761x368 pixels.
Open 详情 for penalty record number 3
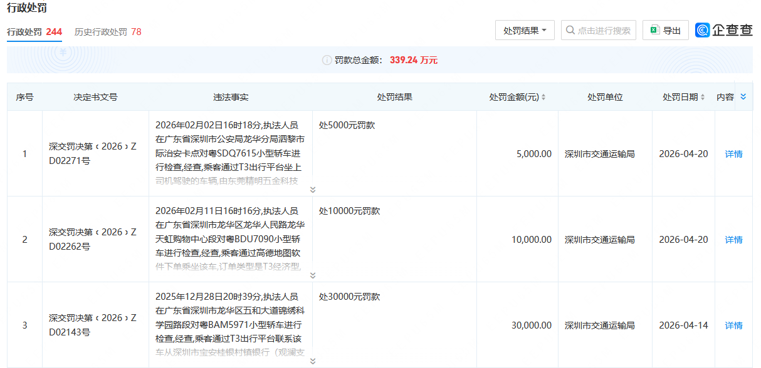point(733,324)
